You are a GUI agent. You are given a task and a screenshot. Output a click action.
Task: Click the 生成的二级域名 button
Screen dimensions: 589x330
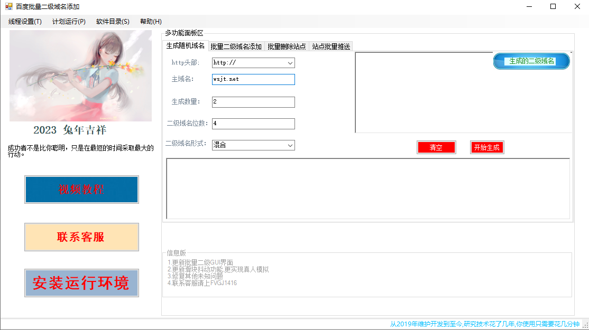pos(531,61)
